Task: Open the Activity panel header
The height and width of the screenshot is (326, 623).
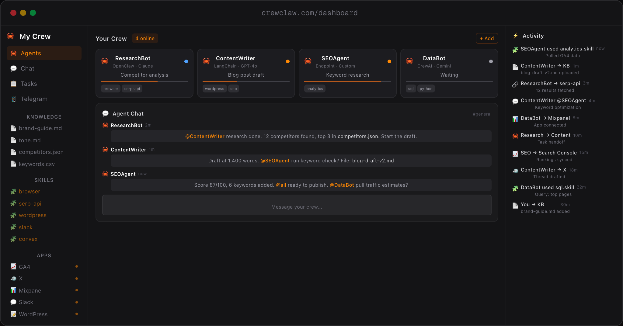Action: point(533,36)
